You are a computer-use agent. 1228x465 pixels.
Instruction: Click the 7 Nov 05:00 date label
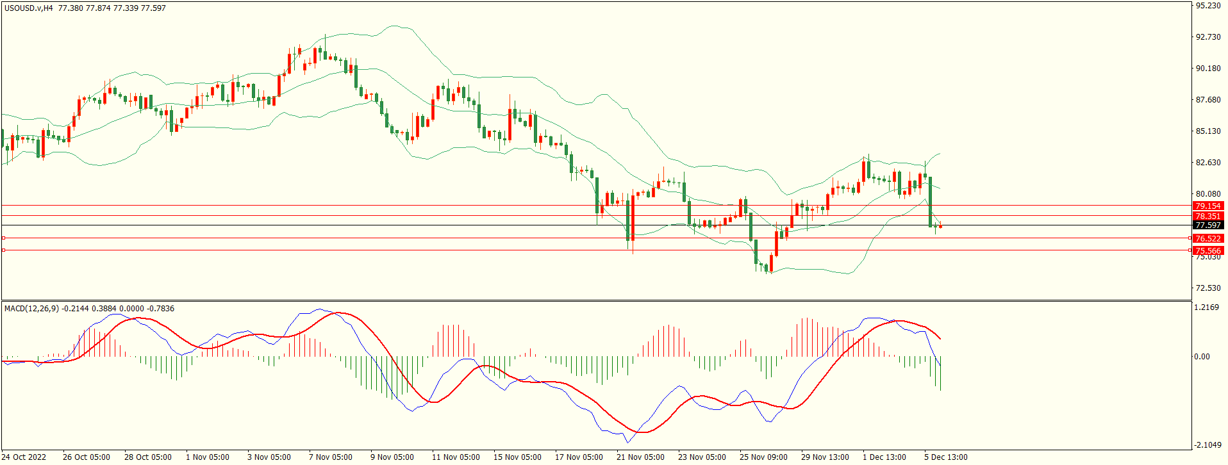pos(330,457)
